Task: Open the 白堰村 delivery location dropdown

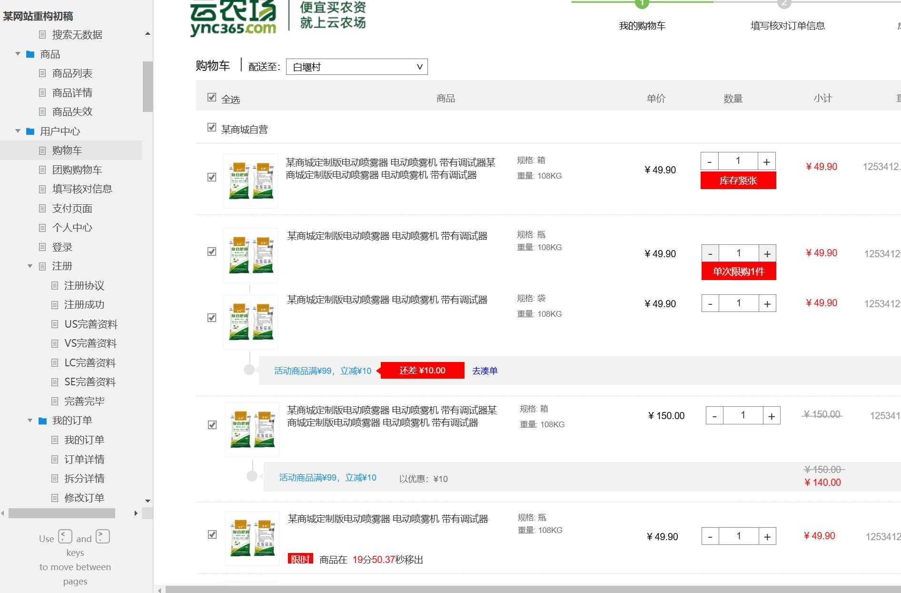Action: click(356, 67)
